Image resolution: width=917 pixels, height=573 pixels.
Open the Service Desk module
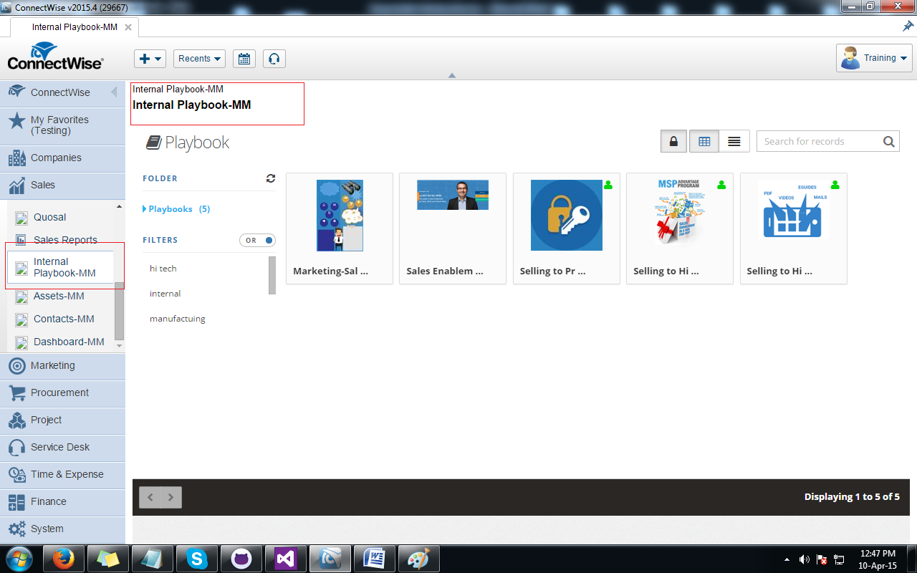(62, 447)
